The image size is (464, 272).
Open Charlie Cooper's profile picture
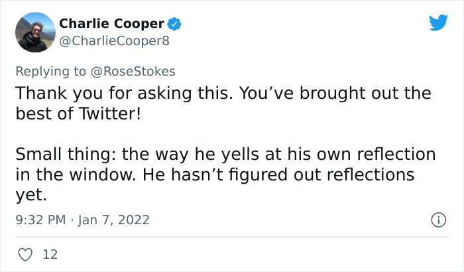(x=35, y=32)
